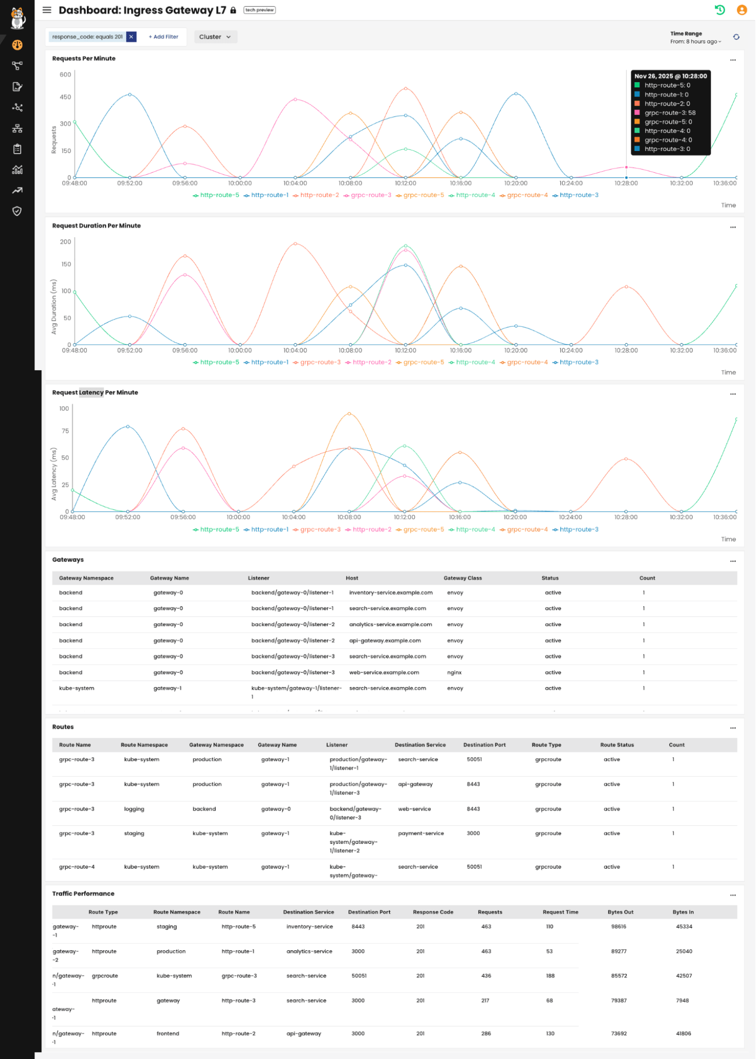The image size is (756, 1059).
Task: Click the orange dashboard gauge sidebar icon
Action: click(17, 45)
